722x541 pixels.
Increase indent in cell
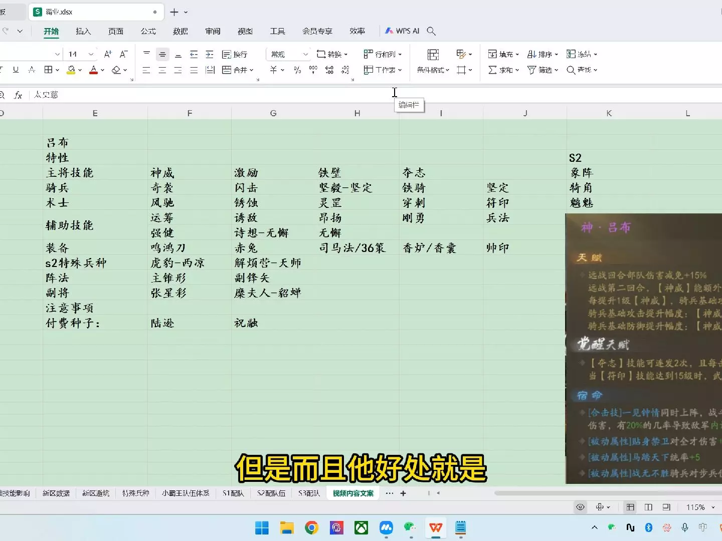pyautogui.click(x=210, y=54)
